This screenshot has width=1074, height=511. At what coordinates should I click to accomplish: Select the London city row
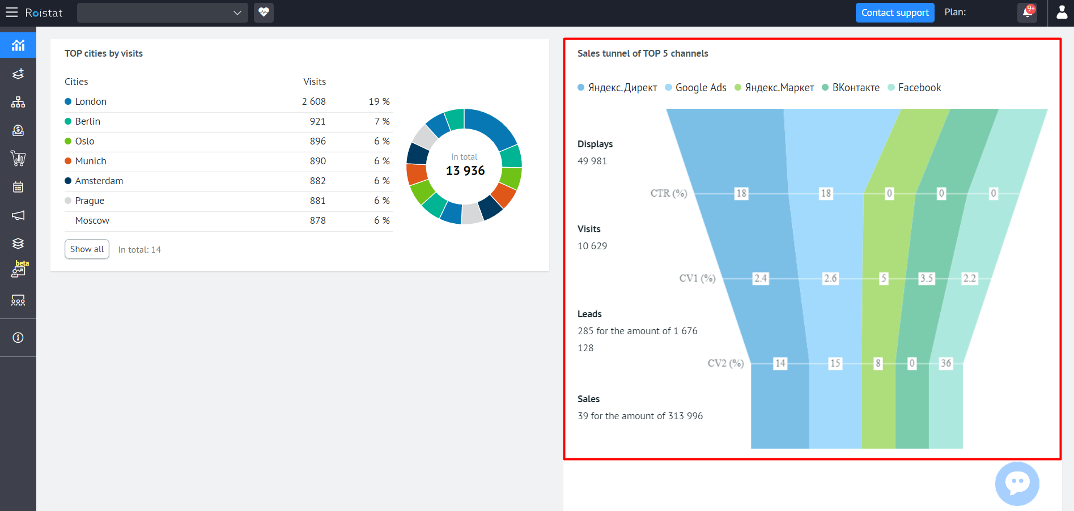tap(228, 102)
